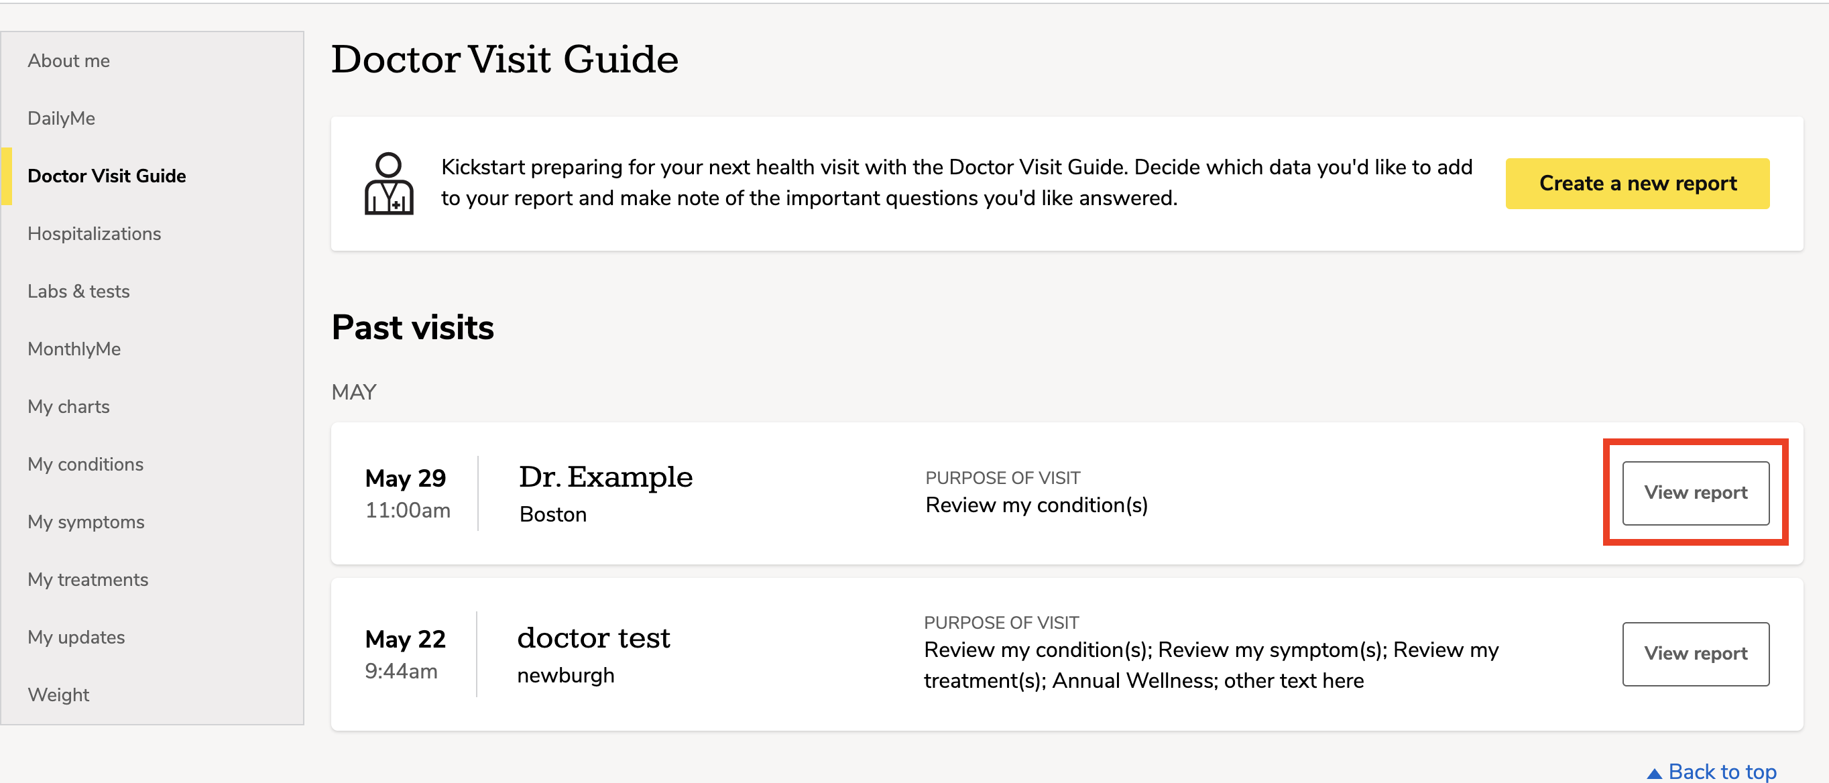1829x783 pixels.
Task: View report for doctor test visit
Action: [1696, 654]
